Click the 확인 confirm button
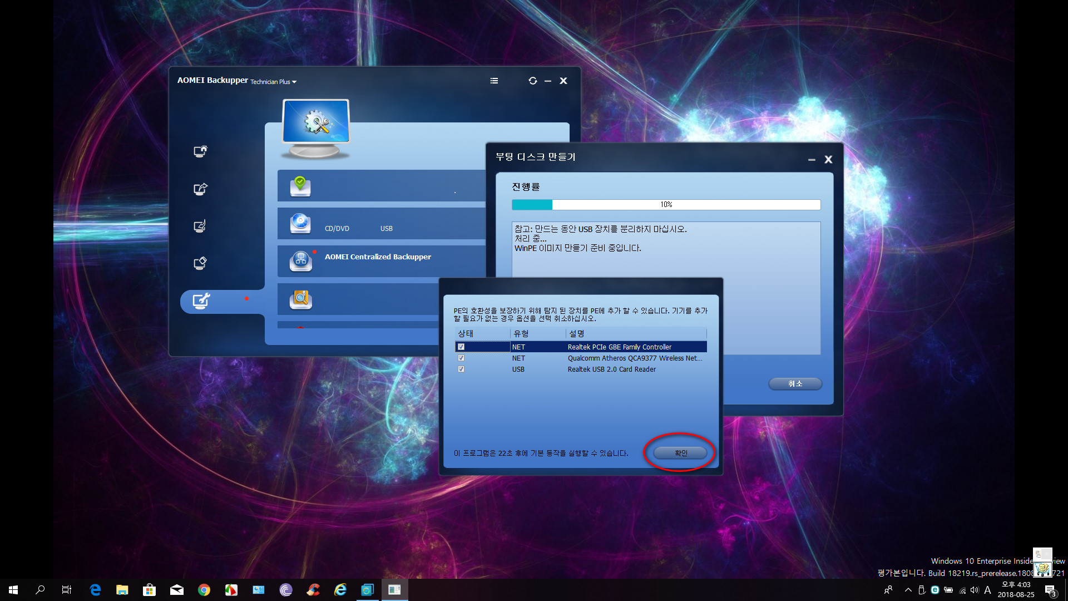The width and height of the screenshot is (1068, 601). (681, 453)
